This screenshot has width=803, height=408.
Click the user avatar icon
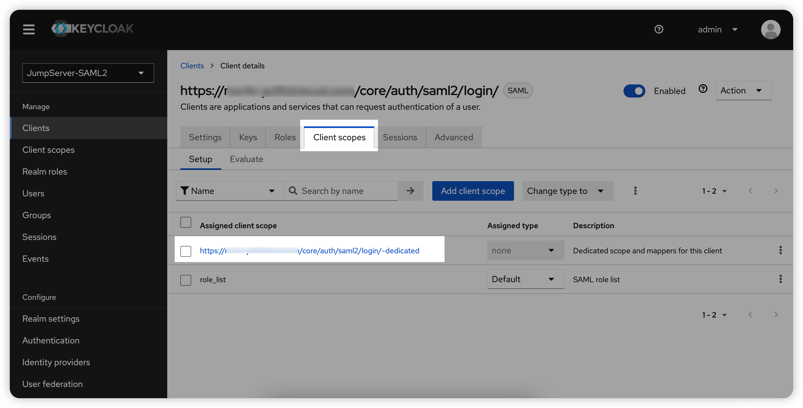point(770,29)
